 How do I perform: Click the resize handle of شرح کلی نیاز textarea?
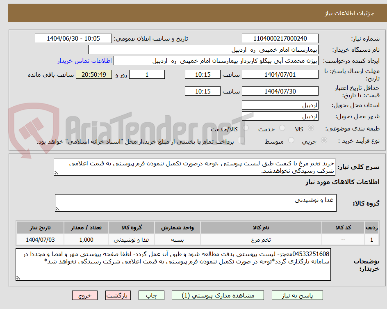57,173
